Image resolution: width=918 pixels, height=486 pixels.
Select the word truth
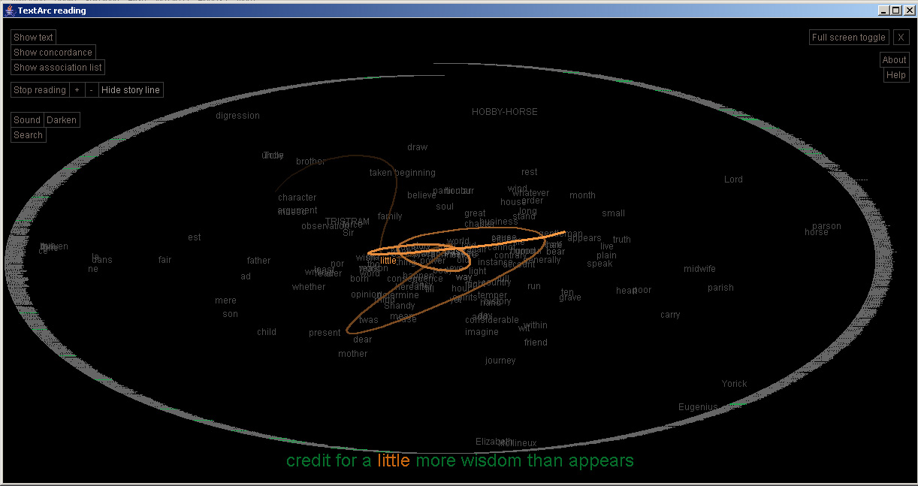(x=621, y=240)
